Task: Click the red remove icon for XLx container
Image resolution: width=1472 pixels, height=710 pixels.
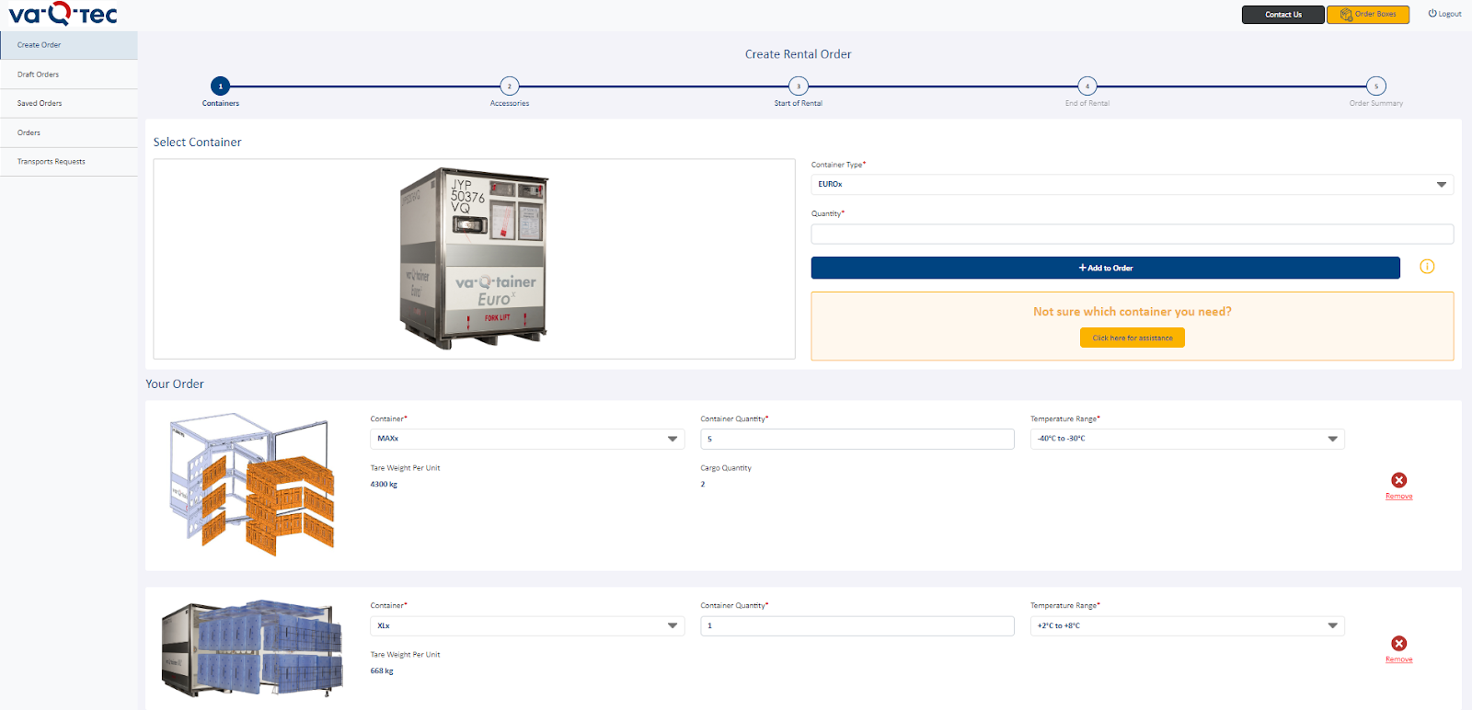Action: [1398, 644]
